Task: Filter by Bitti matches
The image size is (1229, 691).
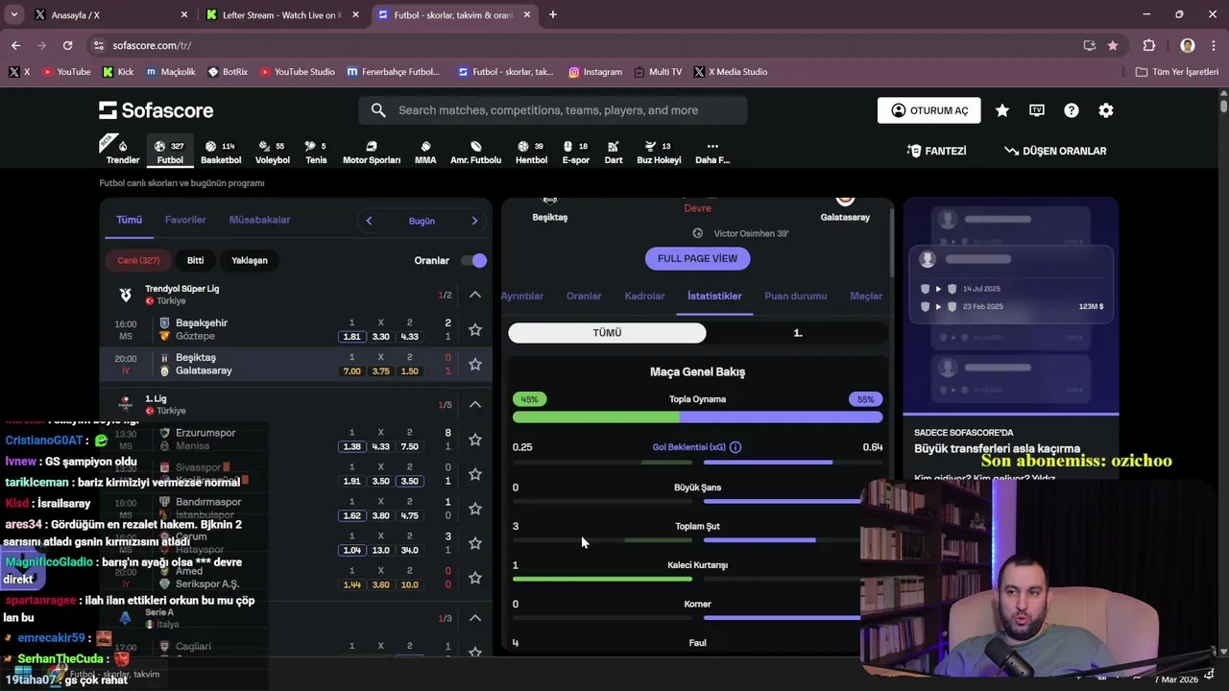Action: pos(196,260)
